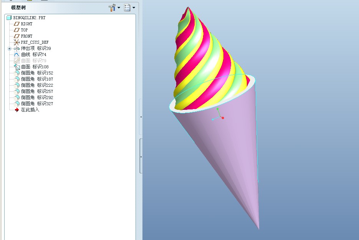The width and height of the screenshot is (359, 240).
Task: Click the 曲线 标识74 curve icon
Action: click(x=17, y=55)
